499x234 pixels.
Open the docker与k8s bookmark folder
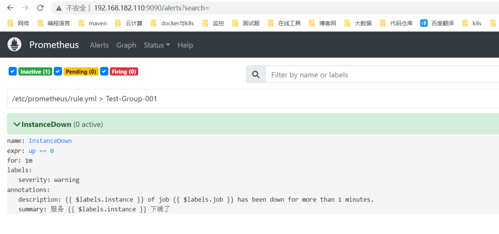point(172,23)
